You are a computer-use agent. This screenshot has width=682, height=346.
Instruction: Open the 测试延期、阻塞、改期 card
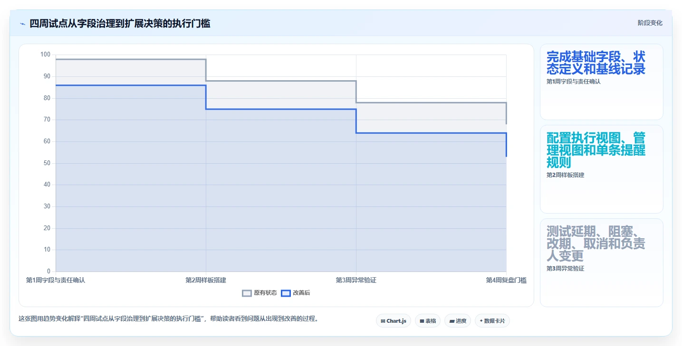tap(601, 262)
